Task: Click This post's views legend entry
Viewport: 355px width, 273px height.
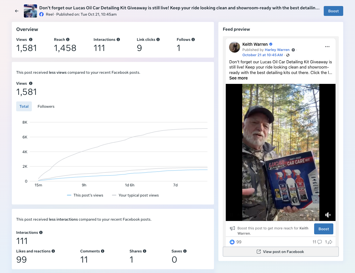Action: 85,195
